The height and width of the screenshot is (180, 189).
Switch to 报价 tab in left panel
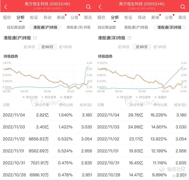pos(7,17)
